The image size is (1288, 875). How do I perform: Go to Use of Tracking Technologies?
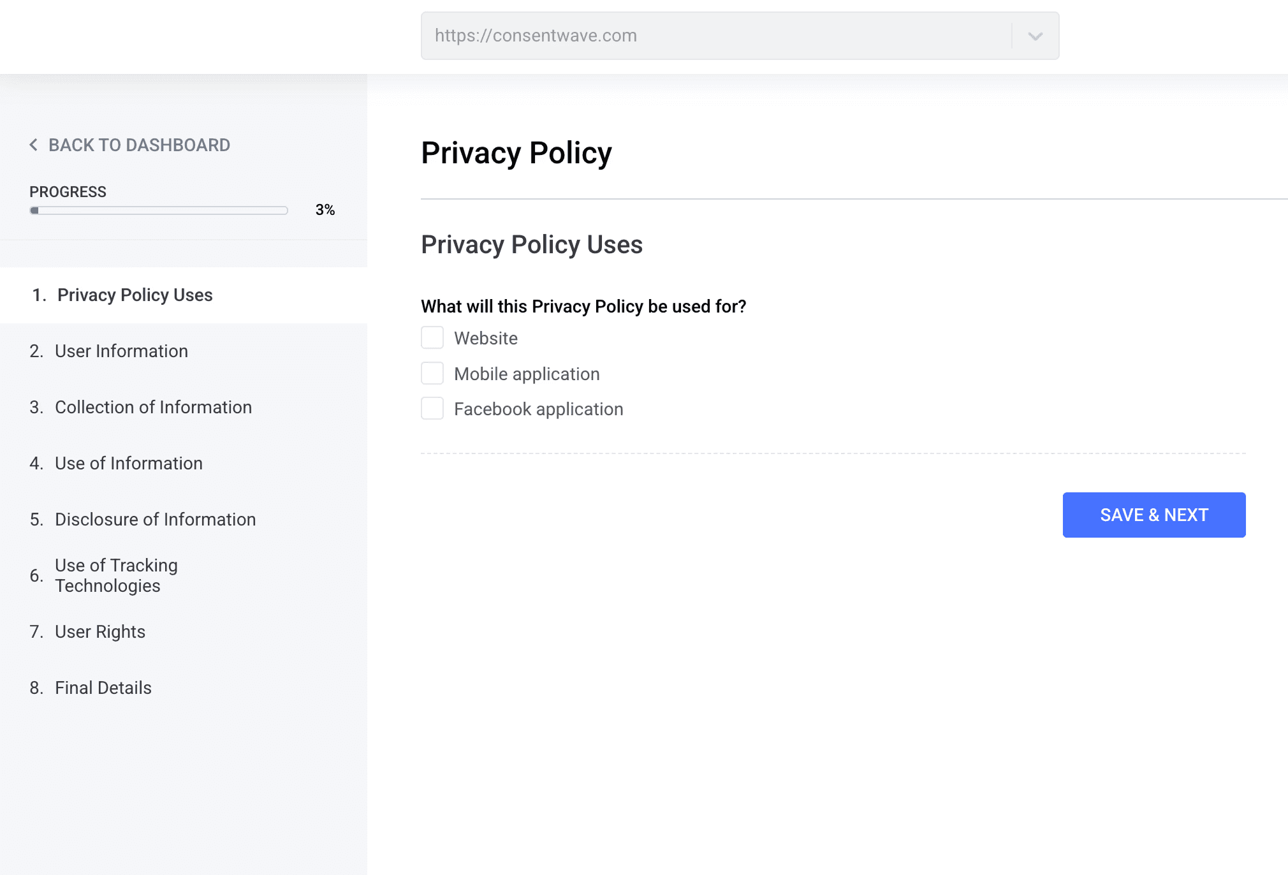coord(116,575)
